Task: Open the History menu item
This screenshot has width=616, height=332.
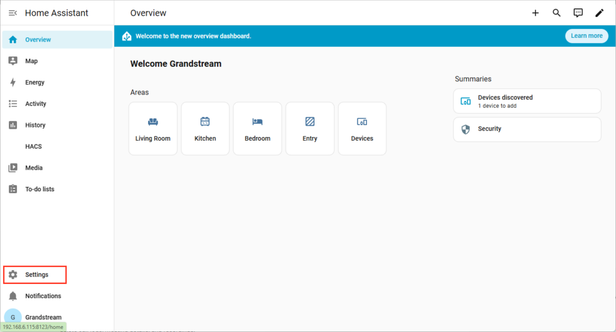Action: 58,125
